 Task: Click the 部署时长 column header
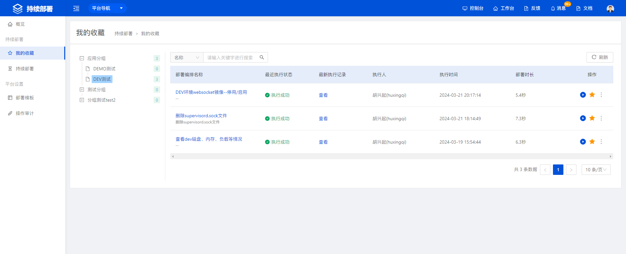(525, 75)
